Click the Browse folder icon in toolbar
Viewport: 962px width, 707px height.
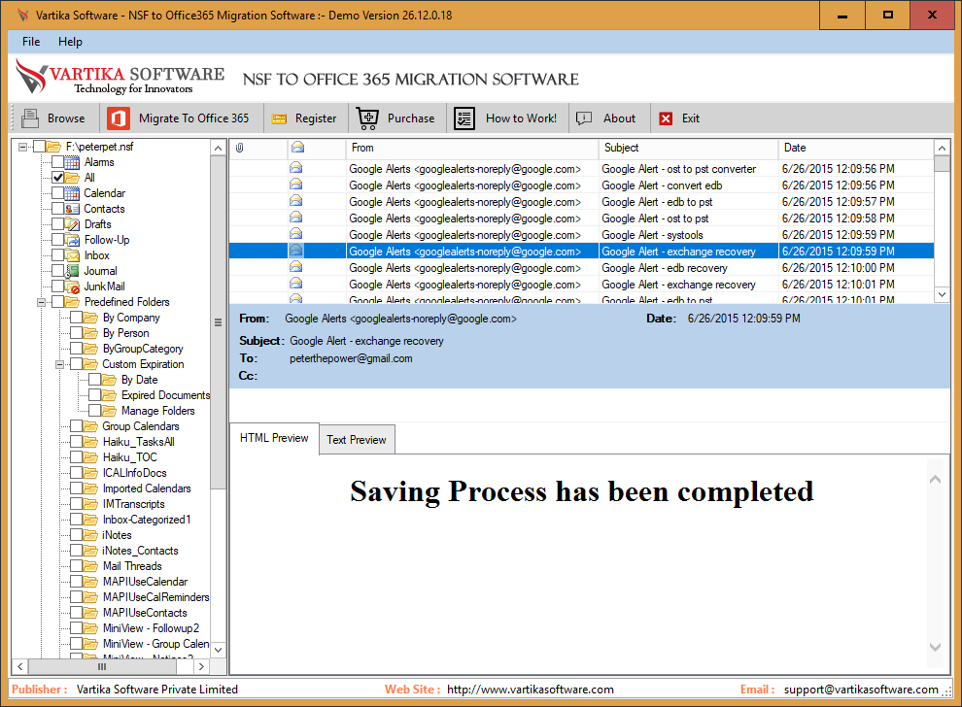[30, 118]
